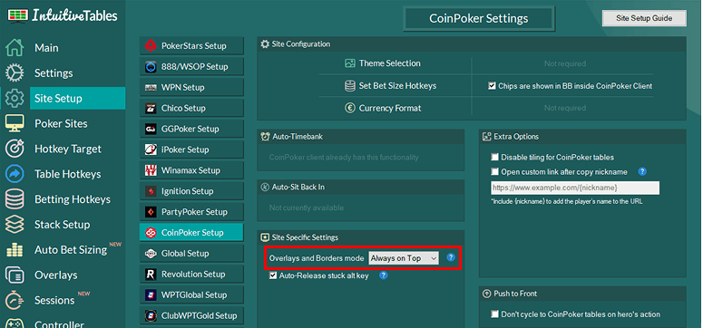The width and height of the screenshot is (703, 328).
Task: Click the PokerStars red spade icon
Action: click(x=151, y=45)
